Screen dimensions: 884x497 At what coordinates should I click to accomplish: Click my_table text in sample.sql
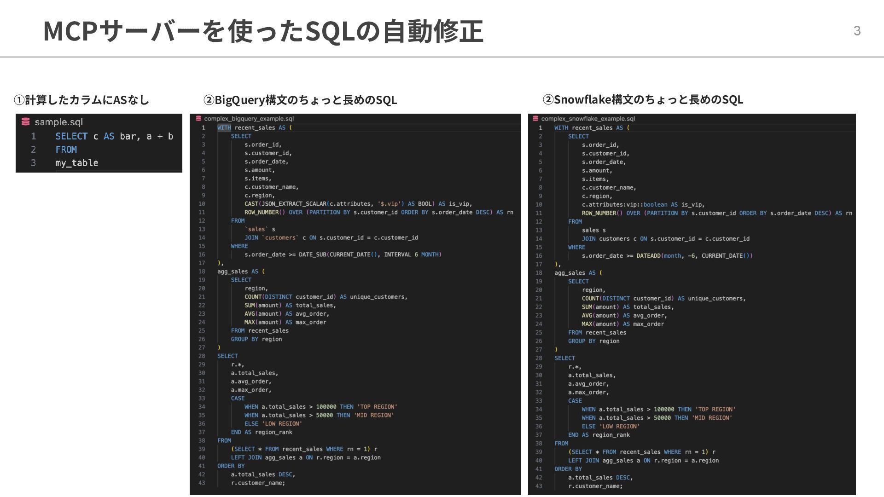(76, 163)
